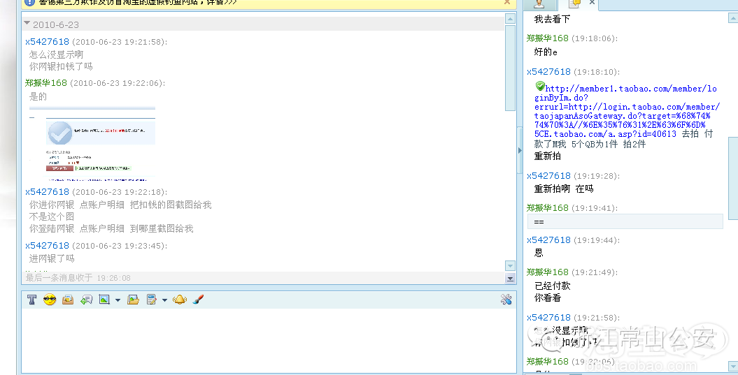Switch to the contact avatar tab
The width and height of the screenshot is (738, 375).
tap(539, 4)
